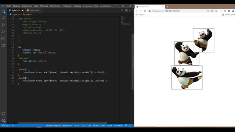Open the editor More Actions ellipsis
Image resolution: width=235 pixels, height=132 pixels.
coord(130,11)
